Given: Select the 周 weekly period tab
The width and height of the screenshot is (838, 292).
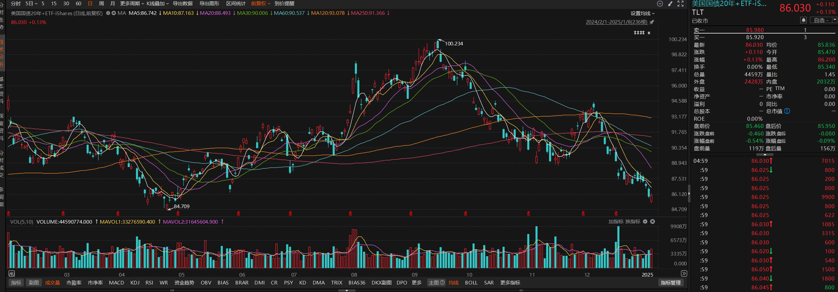Looking at the screenshot, I should click(101, 4).
